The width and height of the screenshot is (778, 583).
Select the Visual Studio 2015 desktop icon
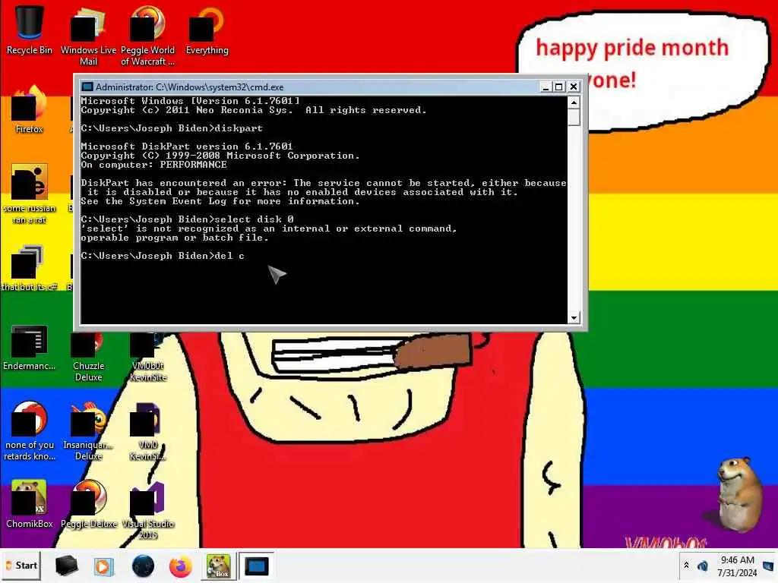click(x=148, y=511)
